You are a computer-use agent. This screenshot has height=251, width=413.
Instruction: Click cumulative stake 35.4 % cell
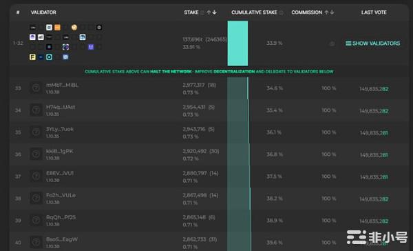275,110
